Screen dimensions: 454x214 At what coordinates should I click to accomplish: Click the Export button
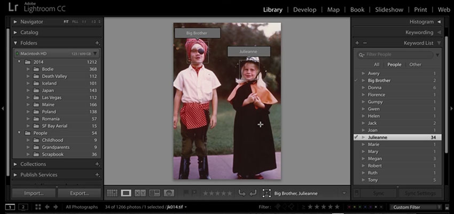[79, 193]
